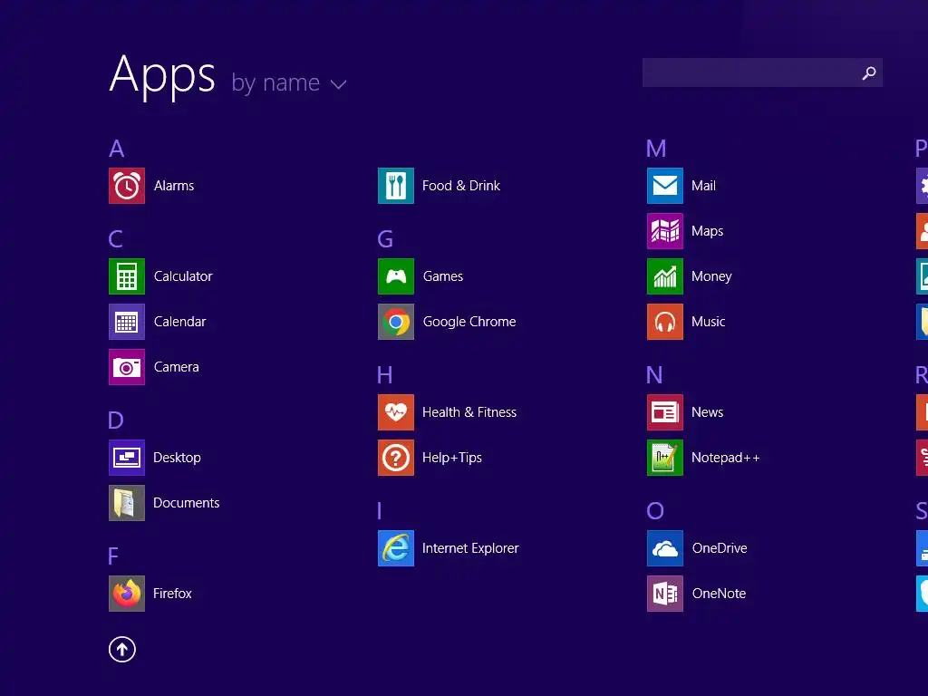Open the Documents folder icon
This screenshot has width=928, height=696.
click(127, 503)
